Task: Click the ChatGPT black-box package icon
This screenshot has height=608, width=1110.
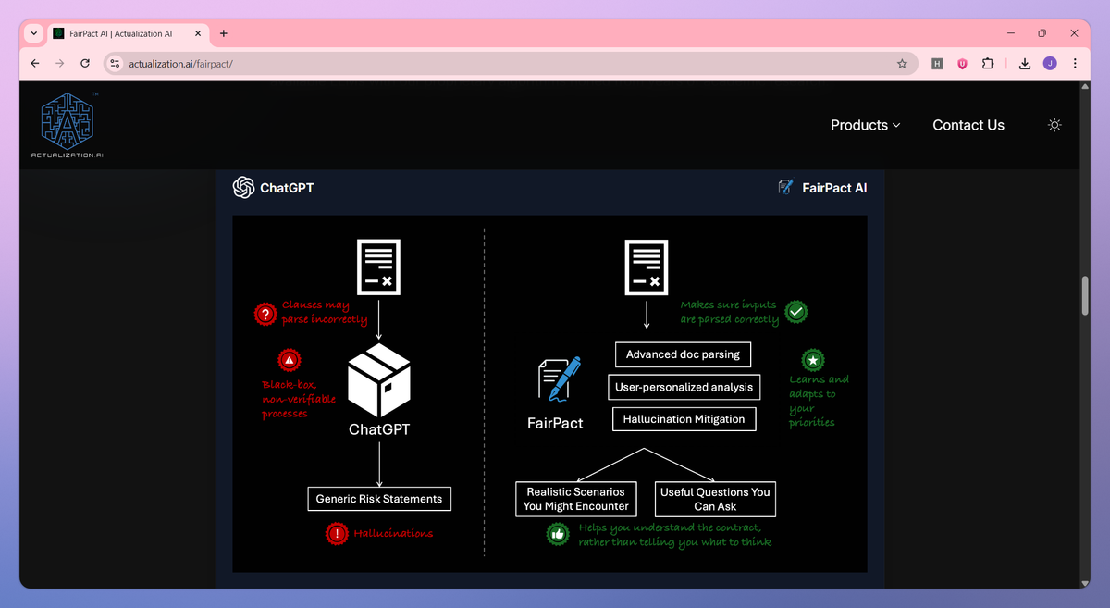Action: click(379, 380)
